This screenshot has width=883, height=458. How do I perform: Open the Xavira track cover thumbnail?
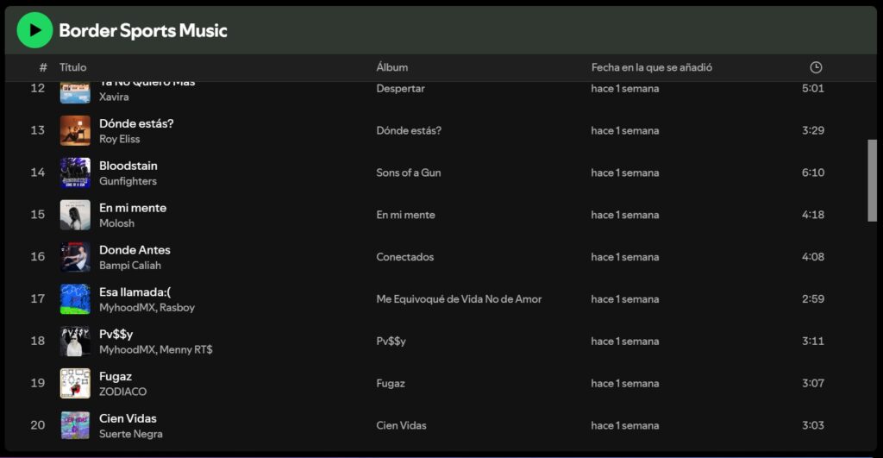tap(75, 93)
